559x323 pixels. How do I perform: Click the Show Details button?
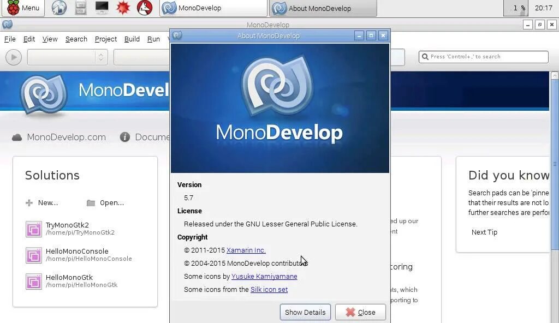pos(305,312)
